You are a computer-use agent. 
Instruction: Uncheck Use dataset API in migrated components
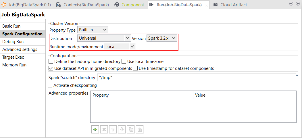point(51,68)
